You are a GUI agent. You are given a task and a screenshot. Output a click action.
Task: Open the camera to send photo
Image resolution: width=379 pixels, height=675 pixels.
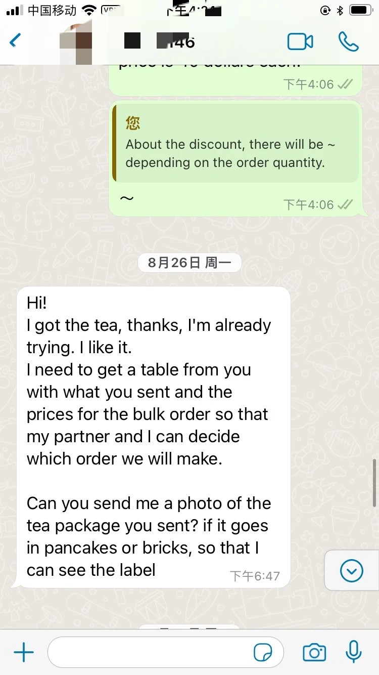click(x=314, y=653)
